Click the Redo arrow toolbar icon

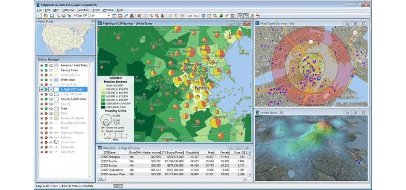point(196,15)
